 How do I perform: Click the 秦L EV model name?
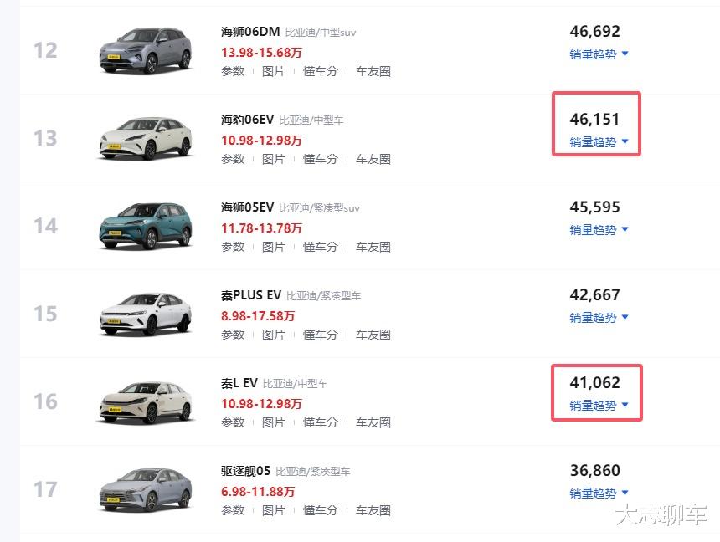click(239, 383)
